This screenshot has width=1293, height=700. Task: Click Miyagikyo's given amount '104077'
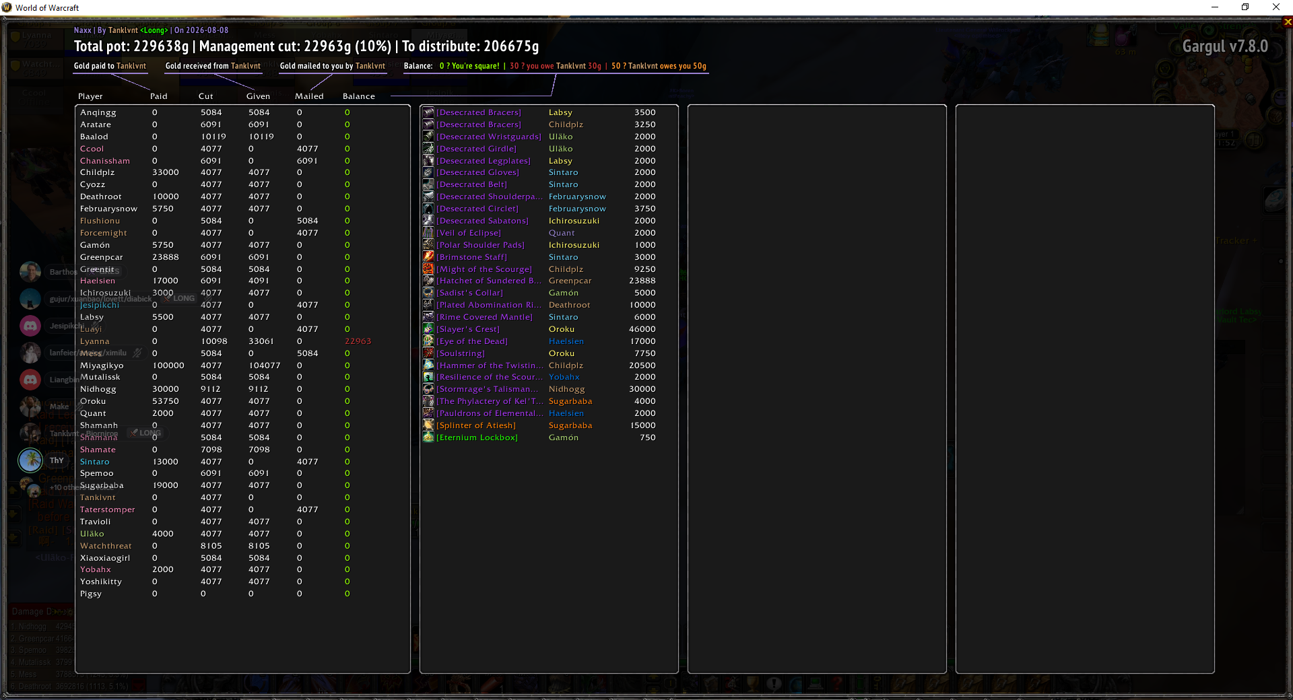coord(265,365)
